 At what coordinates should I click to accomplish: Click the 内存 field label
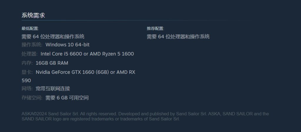pyautogui.click(x=27, y=63)
